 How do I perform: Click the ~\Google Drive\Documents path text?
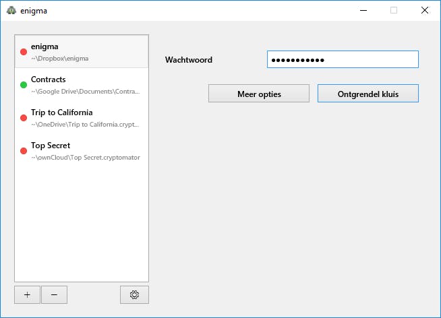pos(85,92)
